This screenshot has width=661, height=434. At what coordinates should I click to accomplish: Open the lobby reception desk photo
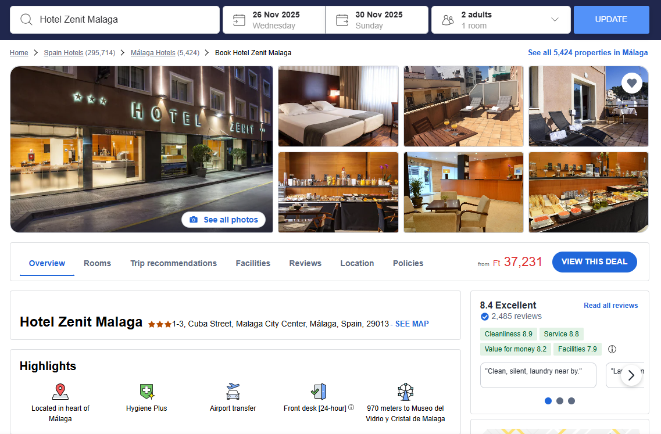pyautogui.click(x=463, y=192)
